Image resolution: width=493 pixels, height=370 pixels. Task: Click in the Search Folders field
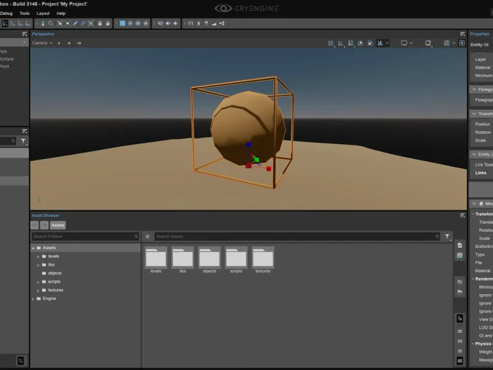pyautogui.click(x=85, y=237)
